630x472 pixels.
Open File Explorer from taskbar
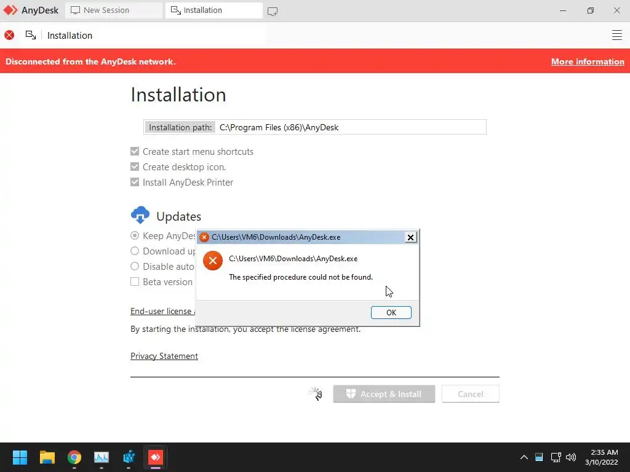[x=47, y=457]
